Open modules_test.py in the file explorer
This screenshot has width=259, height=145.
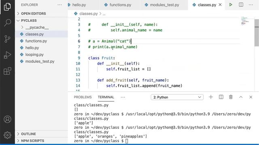(x=40, y=61)
